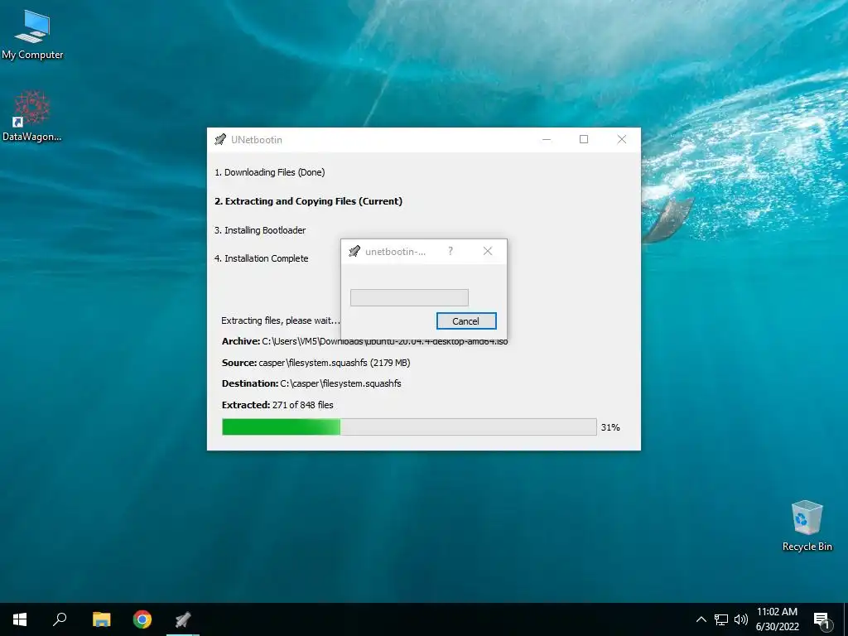Image resolution: width=848 pixels, height=636 pixels.
Task: Open volume speaker tray icon
Action: (741, 619)
